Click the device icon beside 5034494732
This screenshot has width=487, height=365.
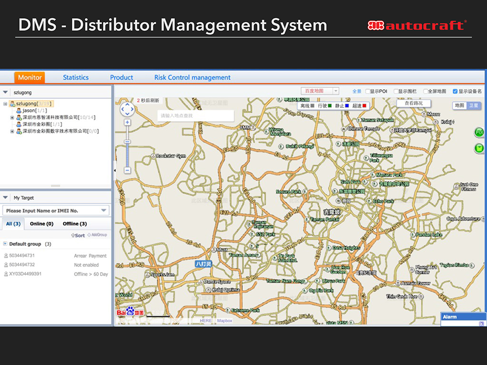[6, 265]
